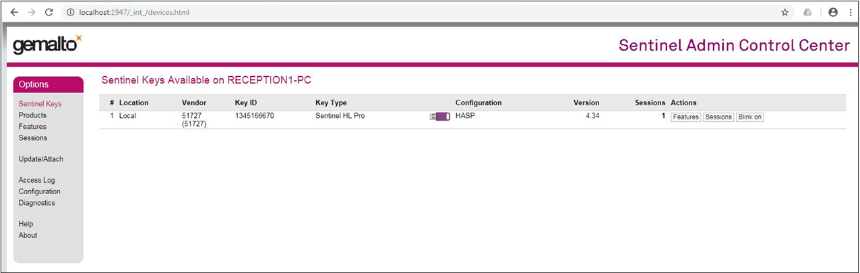
Task: Click the browser back arrow
Action: (x=13, y=12)
